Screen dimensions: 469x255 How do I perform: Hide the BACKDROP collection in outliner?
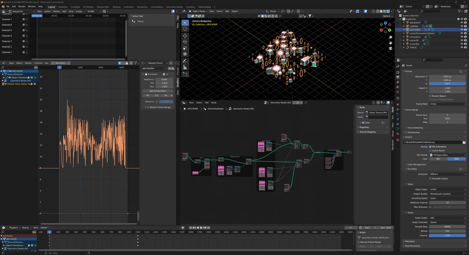(x=462, y=23)
